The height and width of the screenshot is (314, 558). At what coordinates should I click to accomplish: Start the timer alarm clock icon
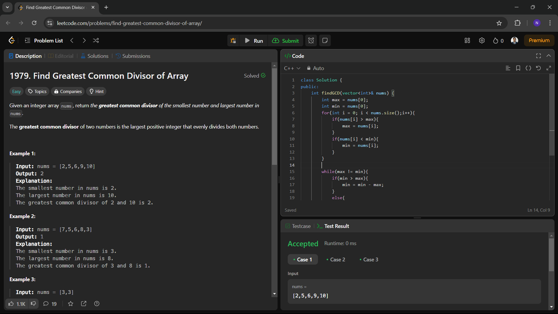coord(311,40)
